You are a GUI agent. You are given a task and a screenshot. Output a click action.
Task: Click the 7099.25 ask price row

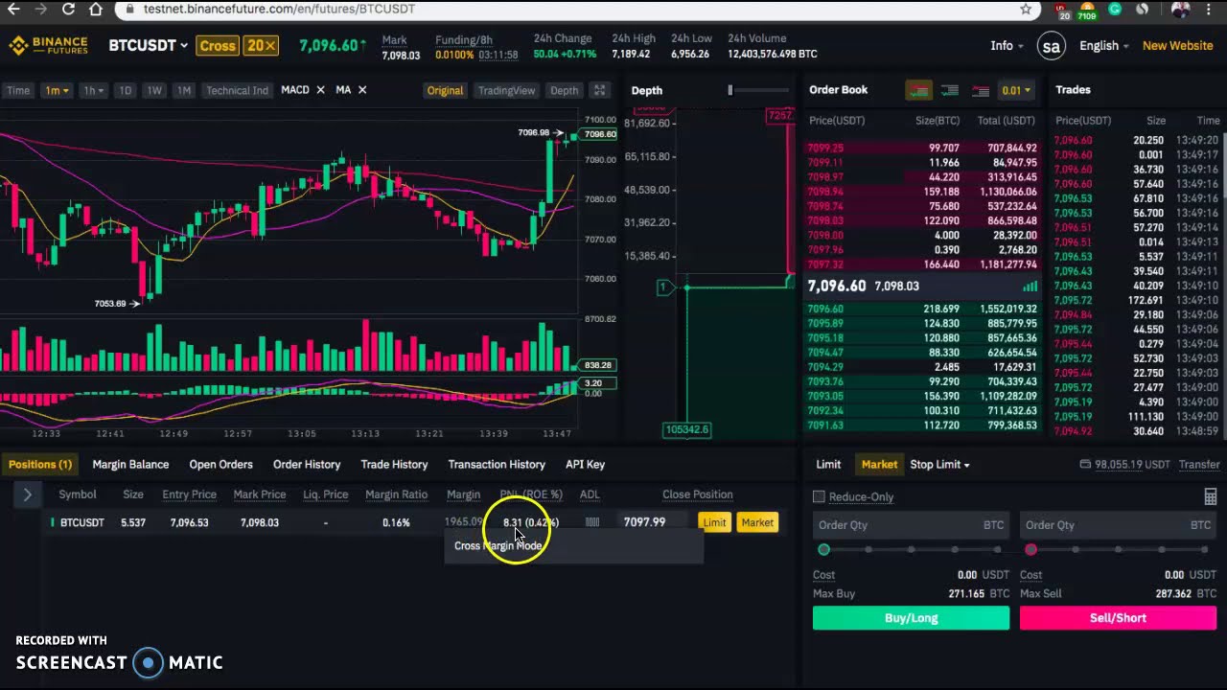pyautogui.click(x=922, y=149)
